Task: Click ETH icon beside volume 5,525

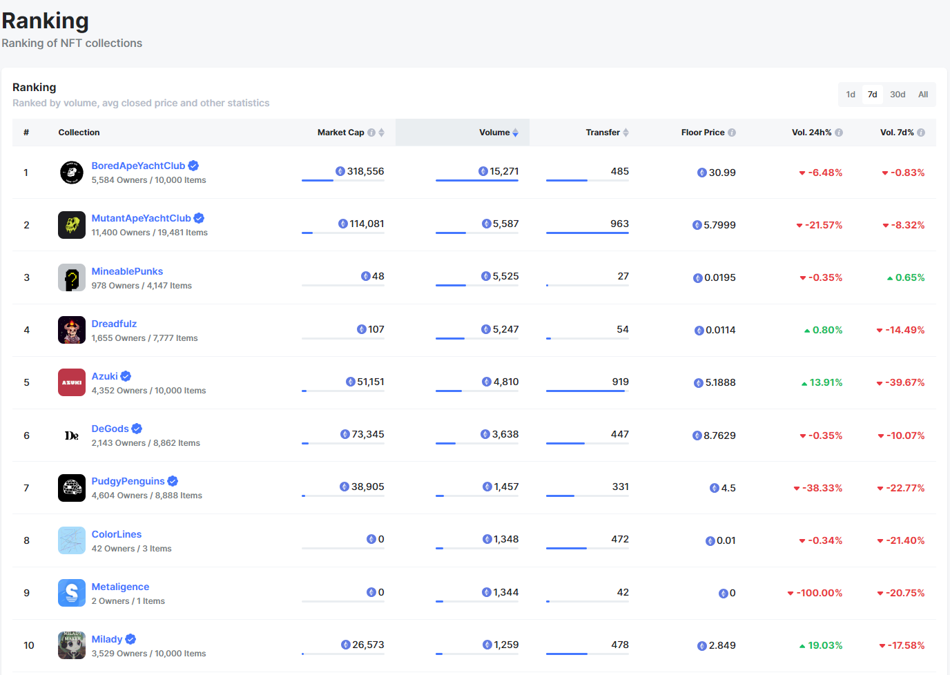Action: tap(486, 276)
